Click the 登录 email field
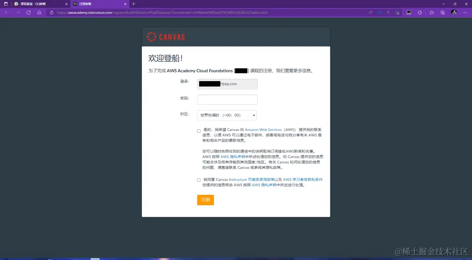Screen dimensions: 472x260 [x=227, y=84]
